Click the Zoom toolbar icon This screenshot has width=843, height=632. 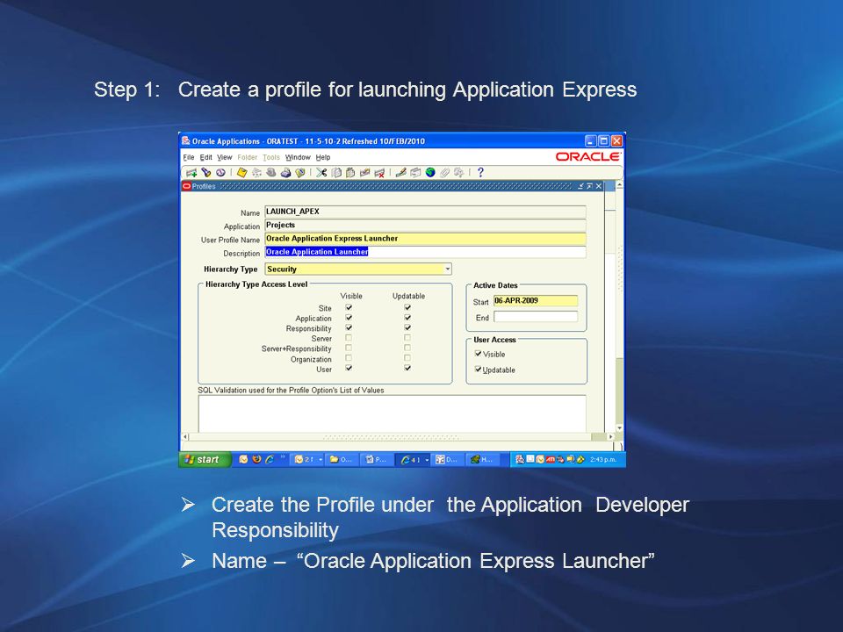[415, 173]
